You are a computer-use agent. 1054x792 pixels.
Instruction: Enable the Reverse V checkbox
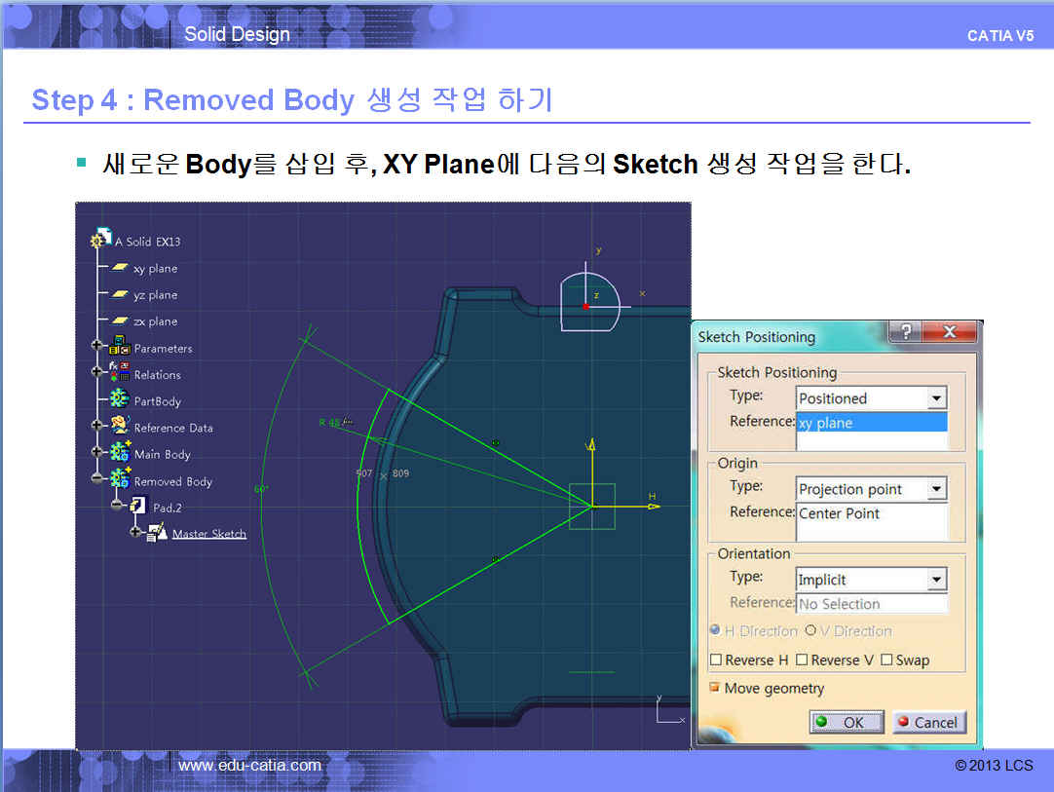coord(802,660)
